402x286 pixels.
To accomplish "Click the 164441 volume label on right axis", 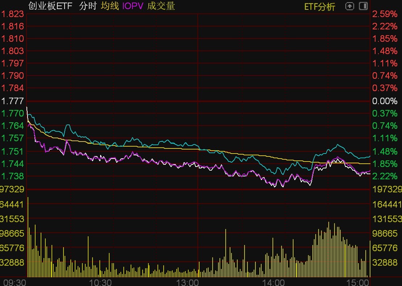I will point(387,204).
